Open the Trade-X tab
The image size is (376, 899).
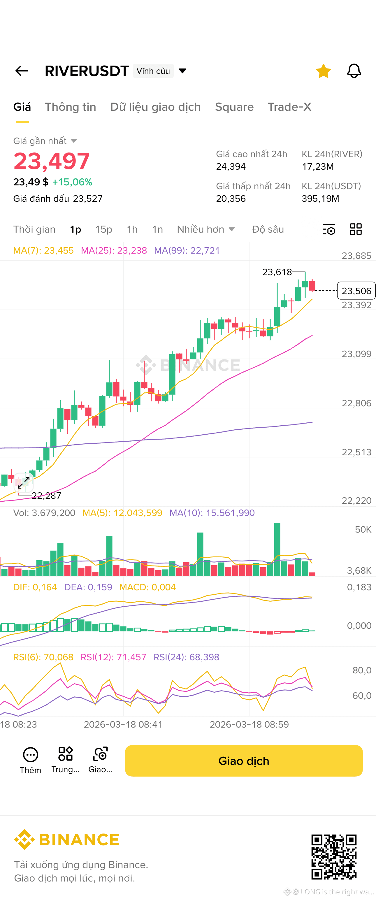click(289, 107)
